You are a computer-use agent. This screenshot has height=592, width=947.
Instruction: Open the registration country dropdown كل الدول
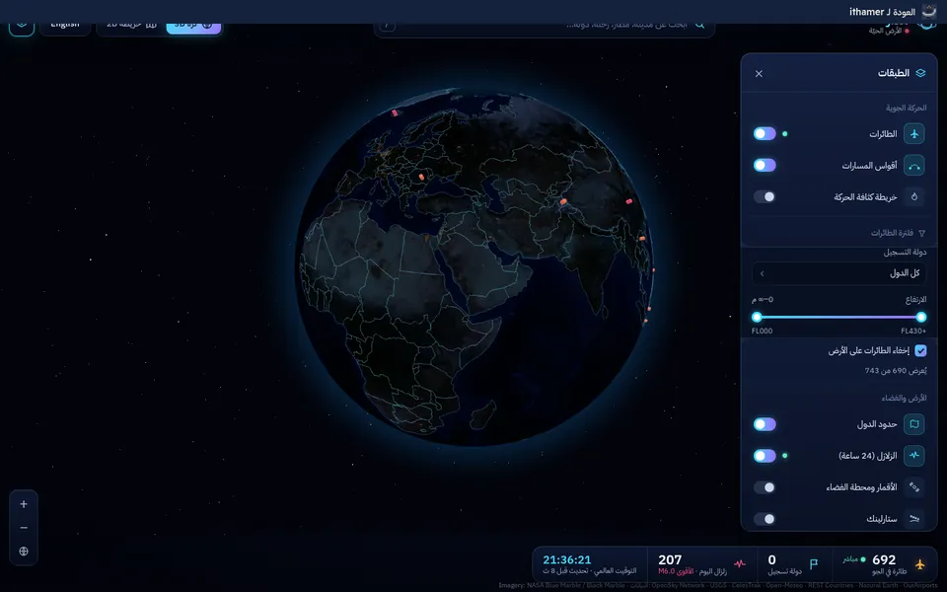pyautogui.click(x=838, y=273)
